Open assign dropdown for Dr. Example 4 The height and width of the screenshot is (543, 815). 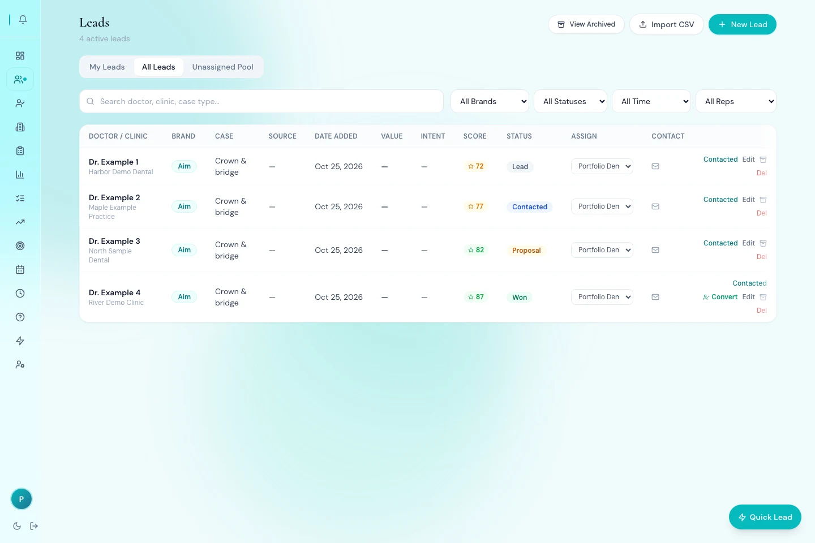click(602, 297)
